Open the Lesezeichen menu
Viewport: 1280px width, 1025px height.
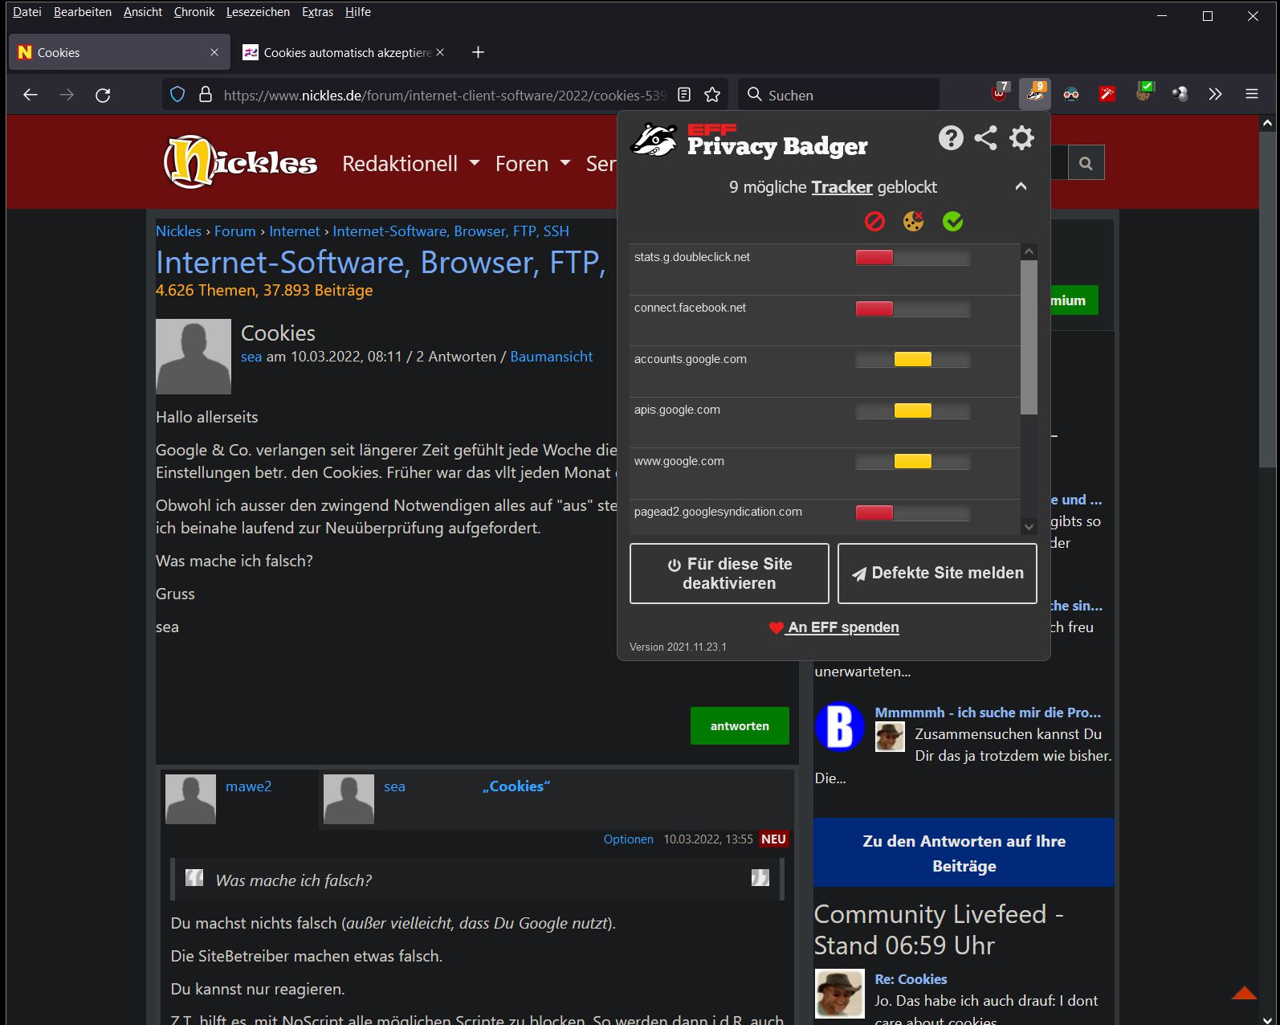tap(258, 12)
